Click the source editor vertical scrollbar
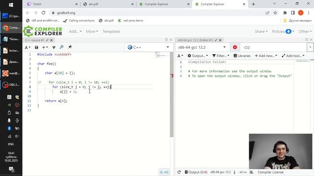 172,94
